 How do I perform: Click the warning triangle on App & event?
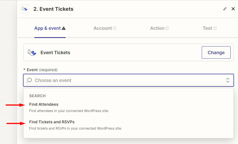(x=64, y=28)
